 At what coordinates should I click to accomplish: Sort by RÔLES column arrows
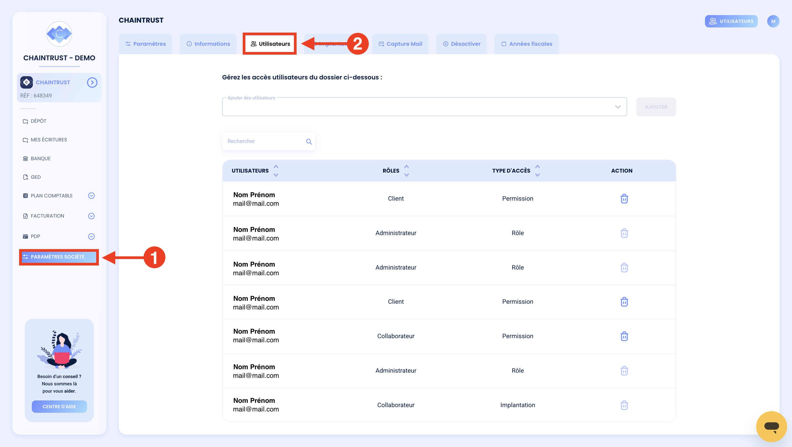[x=407, y=171]
